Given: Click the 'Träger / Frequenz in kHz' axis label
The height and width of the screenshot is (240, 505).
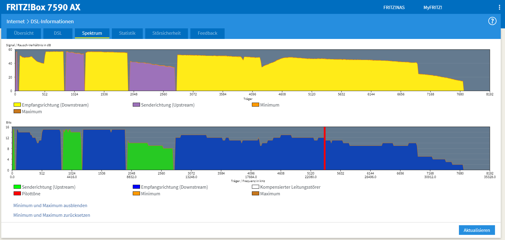Looking at the screenshot, I should 248,181.
